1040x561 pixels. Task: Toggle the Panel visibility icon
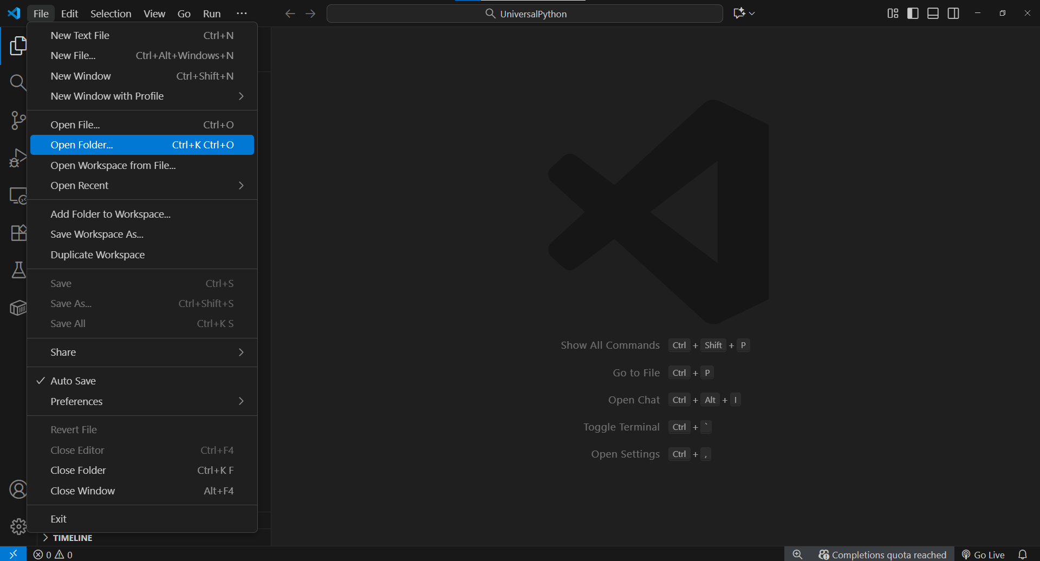tap(933, 13)
